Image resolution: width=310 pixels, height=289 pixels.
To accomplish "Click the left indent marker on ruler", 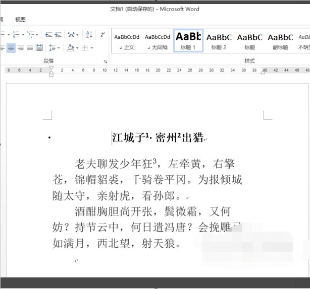I will [51, 74].
